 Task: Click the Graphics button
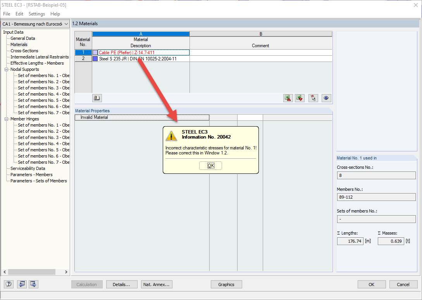(x=226, y=285)
